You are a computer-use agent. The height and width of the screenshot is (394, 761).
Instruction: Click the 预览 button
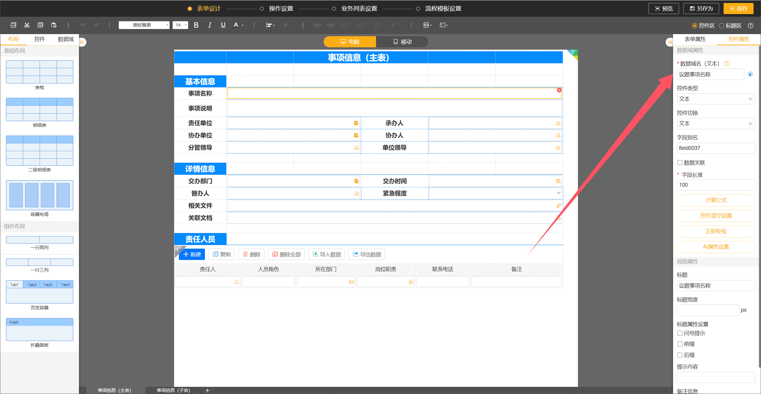pos(663,9)
